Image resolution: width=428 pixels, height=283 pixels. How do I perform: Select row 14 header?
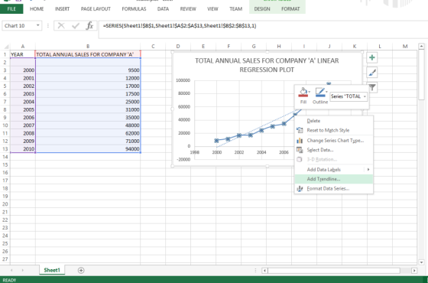5,157
